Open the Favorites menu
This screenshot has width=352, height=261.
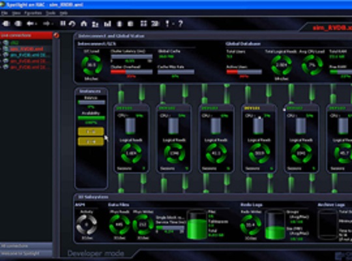(x=33, y=13)
